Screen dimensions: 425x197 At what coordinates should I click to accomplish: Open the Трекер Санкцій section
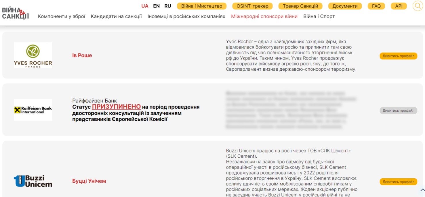(x=300, y=6)
